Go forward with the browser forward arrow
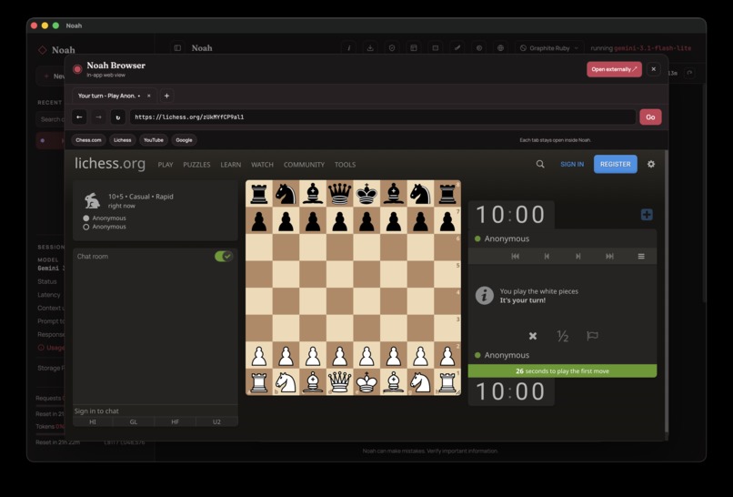The width and height of the screenshot is (733, 497). click(x=98, y=117)
